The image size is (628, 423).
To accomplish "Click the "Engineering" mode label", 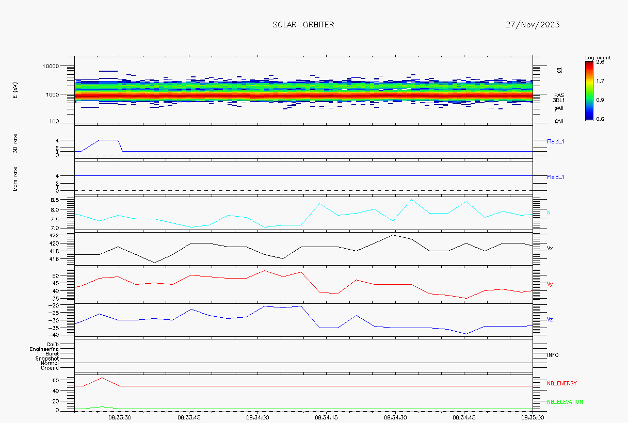I will click(44, 349).
